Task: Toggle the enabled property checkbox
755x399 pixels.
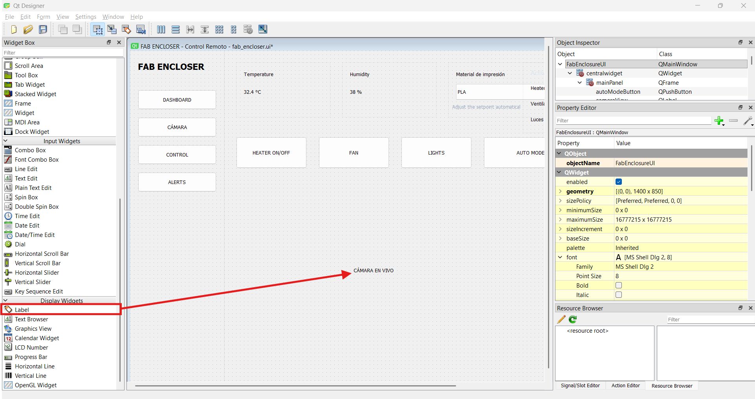Action: pyautogui.click(x=619, y=182)
